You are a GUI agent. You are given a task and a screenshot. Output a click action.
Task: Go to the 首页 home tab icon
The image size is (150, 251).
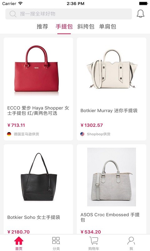[19, 241]
